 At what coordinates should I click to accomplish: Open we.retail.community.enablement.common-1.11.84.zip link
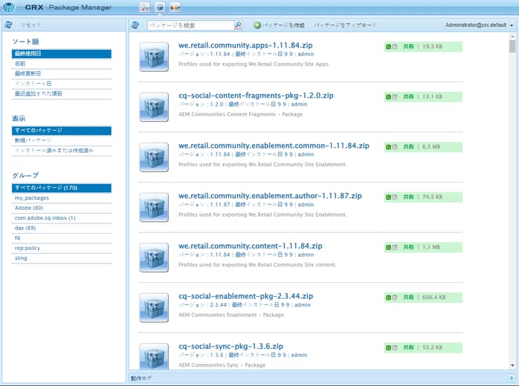[x=274, y=145]
